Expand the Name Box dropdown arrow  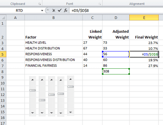click(42, 10)
